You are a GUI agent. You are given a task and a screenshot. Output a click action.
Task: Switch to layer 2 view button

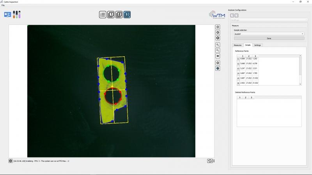(119, 14)
